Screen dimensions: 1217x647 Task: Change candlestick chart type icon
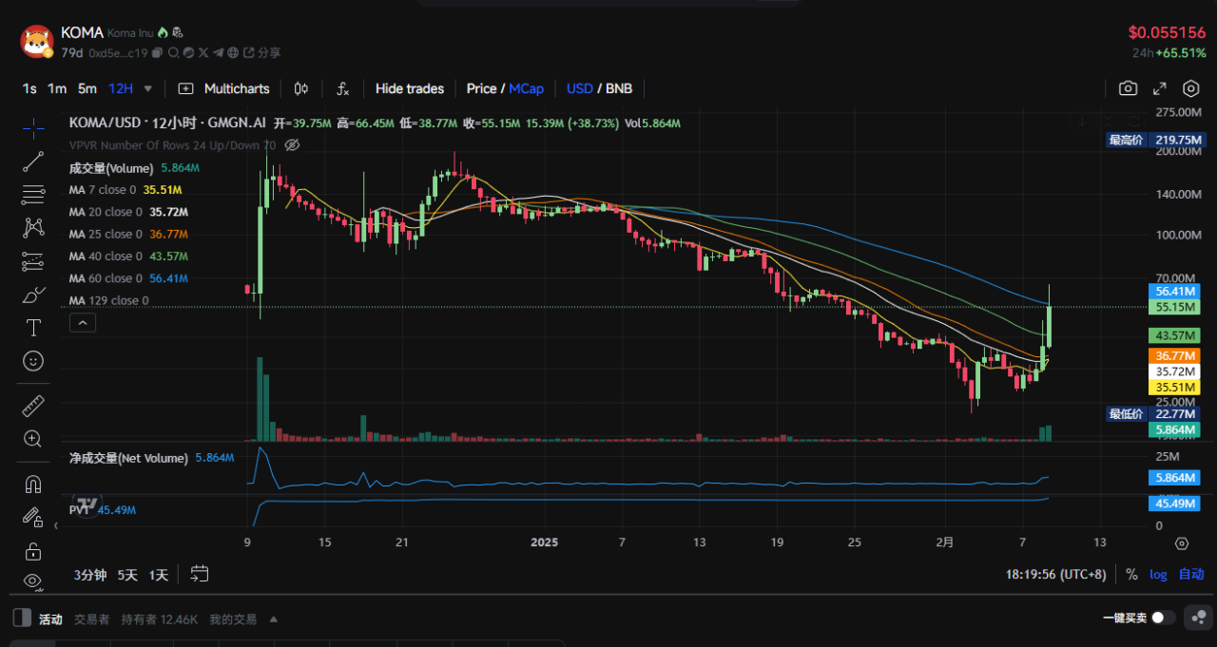301,88
